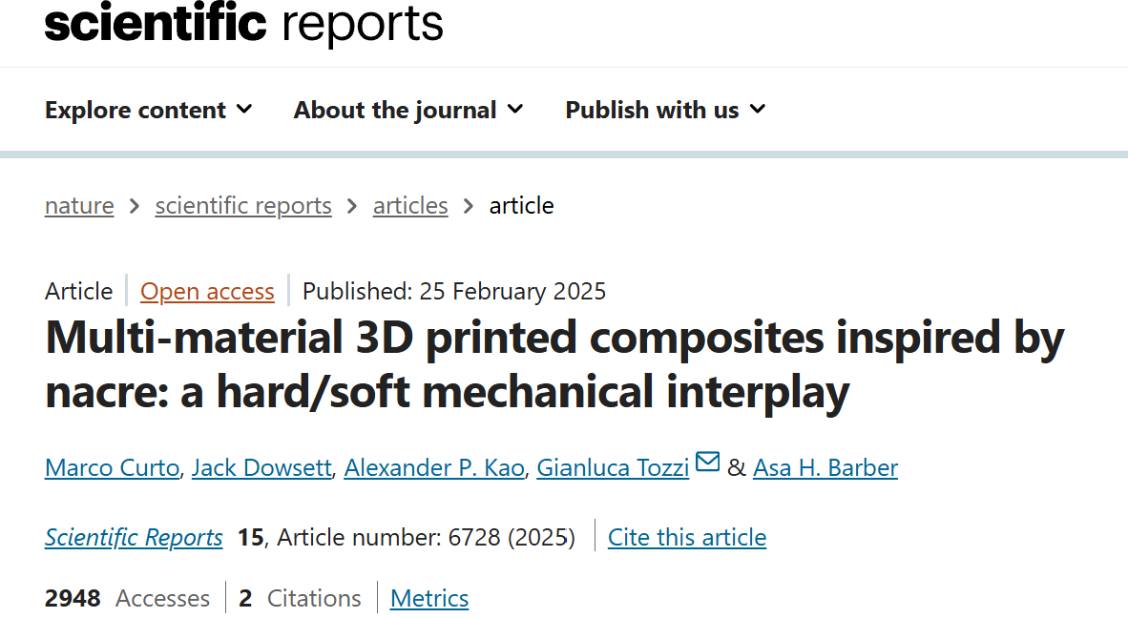
Task: Click the Open access link
Action: click(207, 292)
